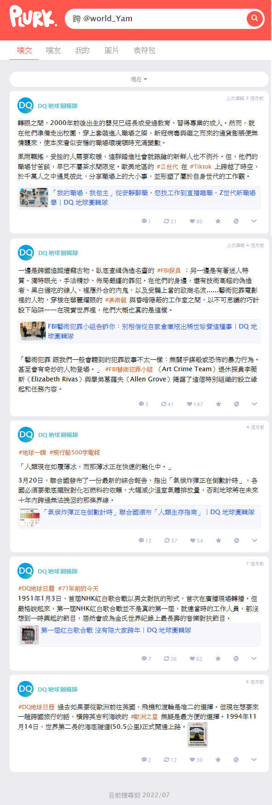Viewport: 272px width, 805px height.
Task: Click the replurk icon on first post
Action: coord(170,221)
